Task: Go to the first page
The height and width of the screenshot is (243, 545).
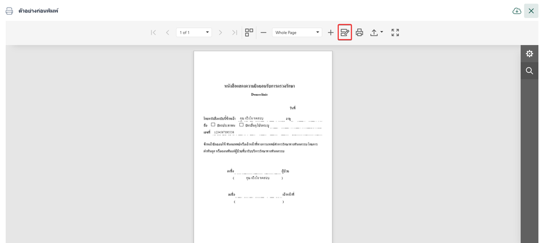Action: [x=154, y=33]
